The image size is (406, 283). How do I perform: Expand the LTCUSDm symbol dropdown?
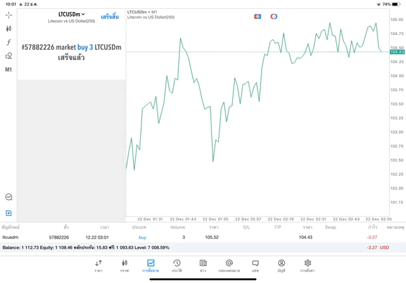72,14
